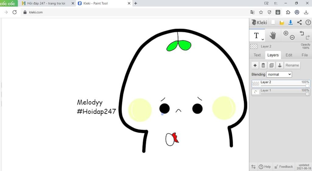Adjust Layer 1 opacity slider handle
The width and height of the screenshot is (312, 171).
click(x=307, y=94)
